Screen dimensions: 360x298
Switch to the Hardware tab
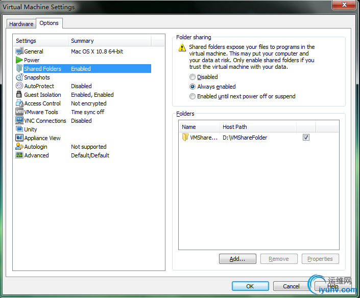pyautogui.click(x=21, y=24)
